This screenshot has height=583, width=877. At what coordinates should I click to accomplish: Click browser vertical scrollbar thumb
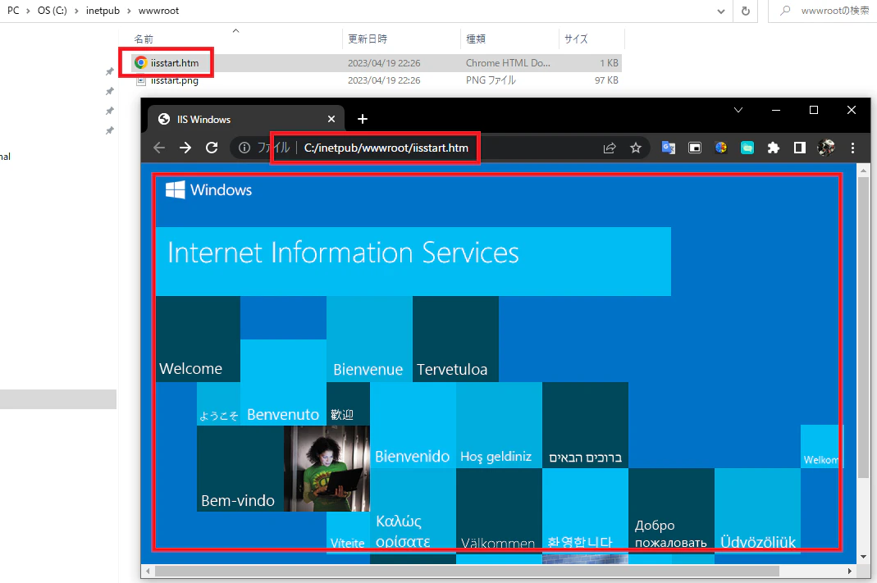tap(863, 327)
